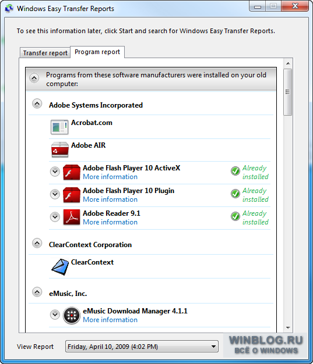
Task: Click the Acrobat.com program name
Action: [x=92, y=123]
